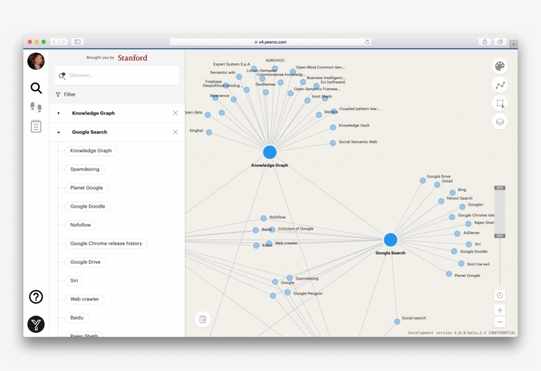The height and width of the screenshot is (371, 541).
Task: Click the Filter label
Action: (x=69, y=94)
